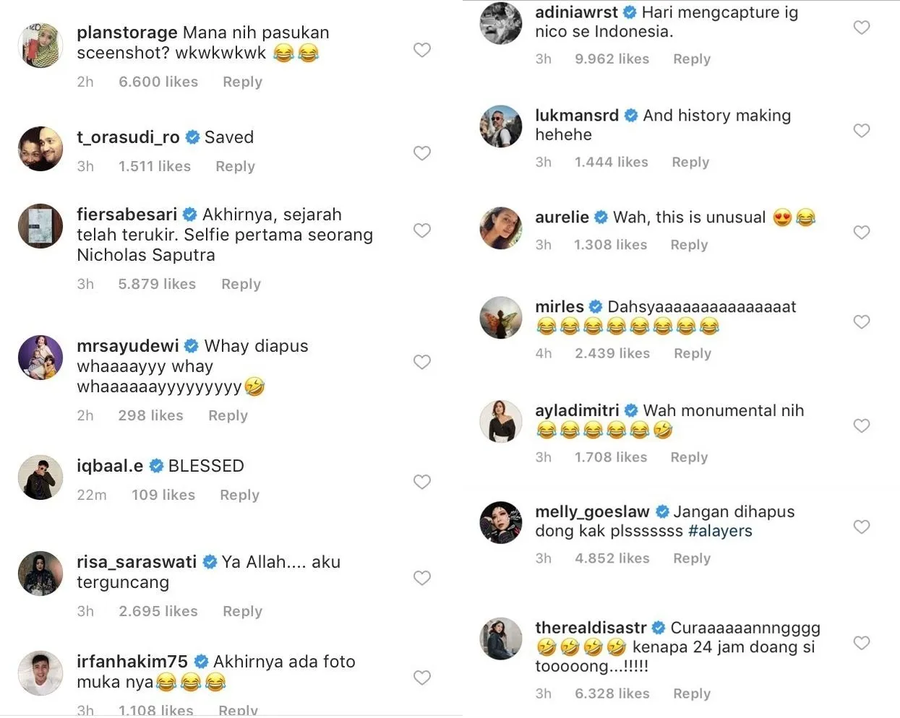View likes count on fiersabesari's comment
Viewport: 900px width, 718px height.
[157, 284]
